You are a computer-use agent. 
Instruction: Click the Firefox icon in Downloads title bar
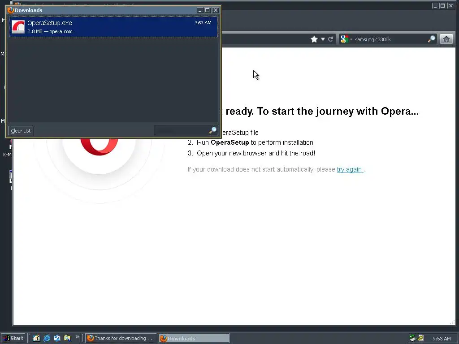pyautogui.click(x=11, y=10)
